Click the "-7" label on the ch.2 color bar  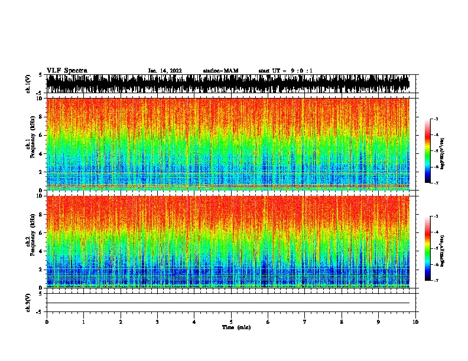point(435,280)
